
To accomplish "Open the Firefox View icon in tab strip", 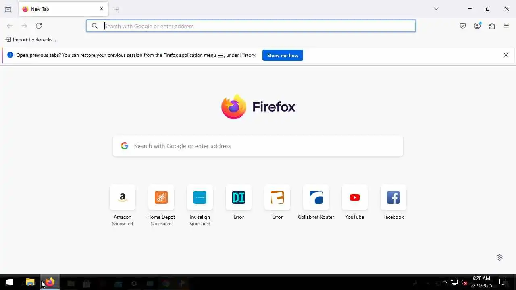I will pos(8,9).
